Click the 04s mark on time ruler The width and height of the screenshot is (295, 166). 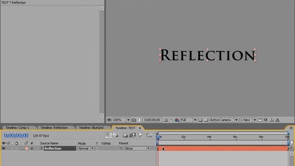pos(209,137)
